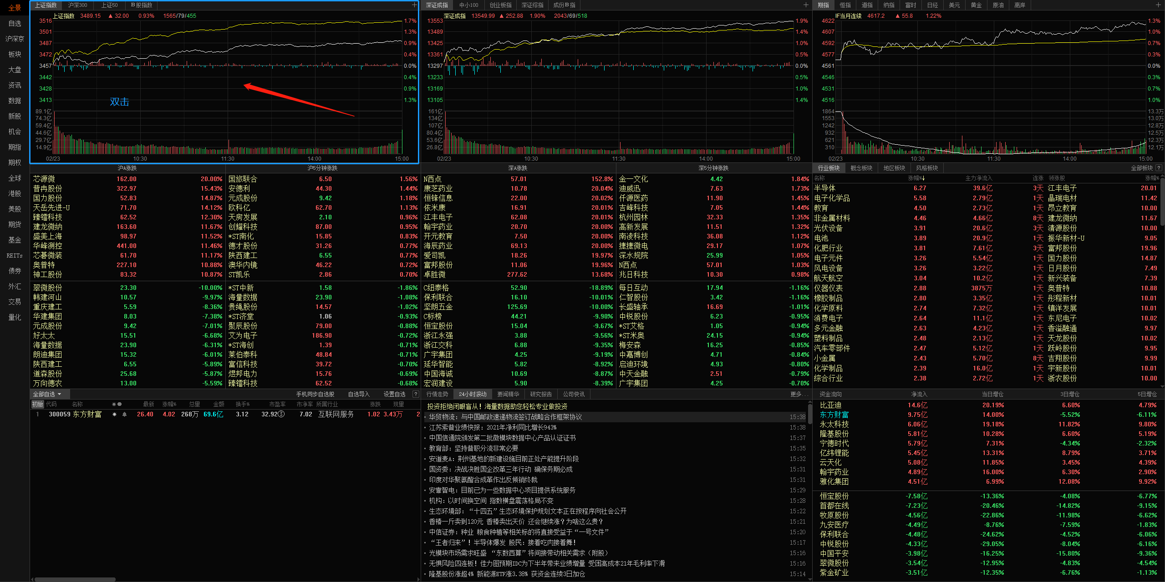Open the 华贸物流 news headline
1165x582 pixels.
click(505, 417)
